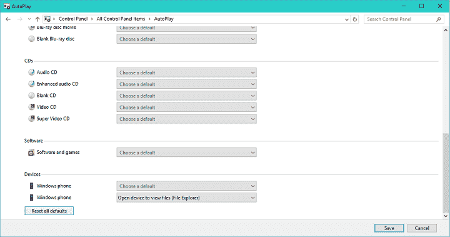450x237 pixels.
Task: Click the 'Audio CD' label
Action: tap(47, 72)
